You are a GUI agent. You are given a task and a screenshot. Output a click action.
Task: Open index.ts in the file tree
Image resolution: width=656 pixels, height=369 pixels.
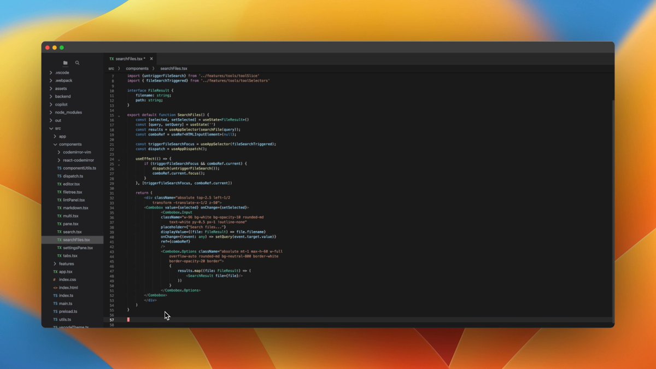click(72, 295)
